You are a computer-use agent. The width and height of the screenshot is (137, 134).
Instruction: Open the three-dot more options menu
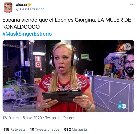click(x=132, y=5)
